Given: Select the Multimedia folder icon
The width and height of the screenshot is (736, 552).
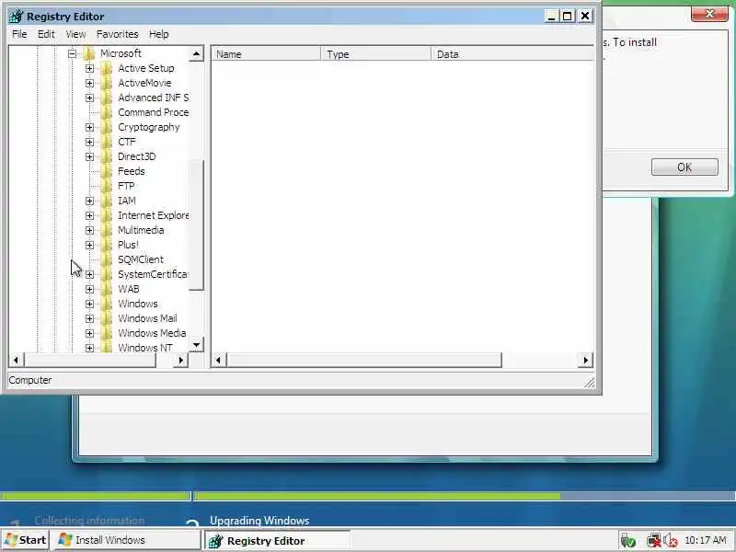Looking at the screenshot, I should [107, 230].
